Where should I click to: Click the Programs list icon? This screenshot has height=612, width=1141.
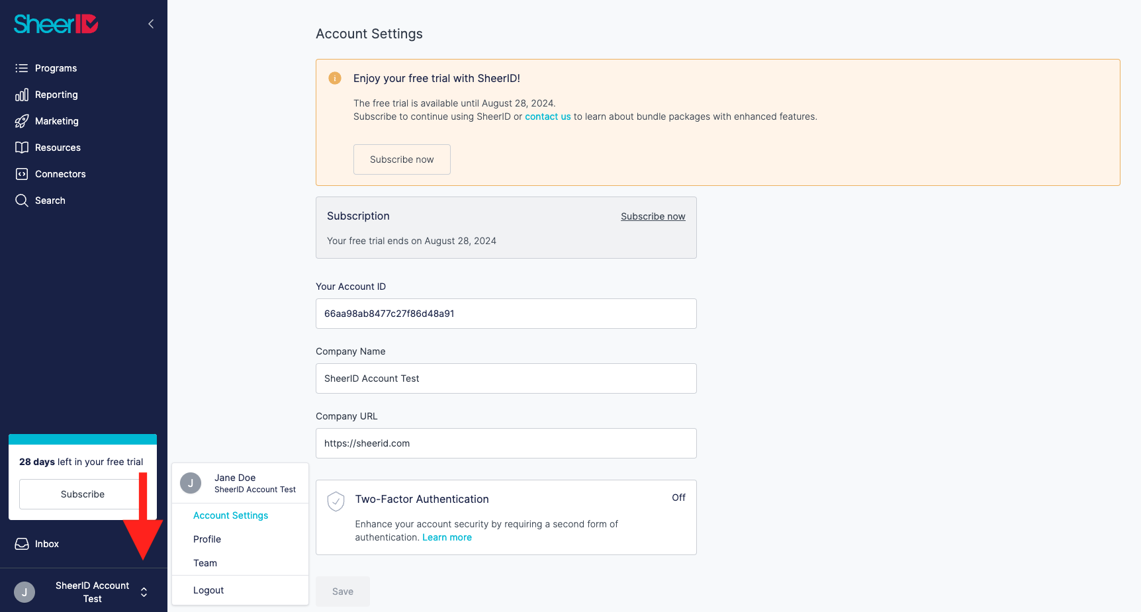tap(22, 68)
